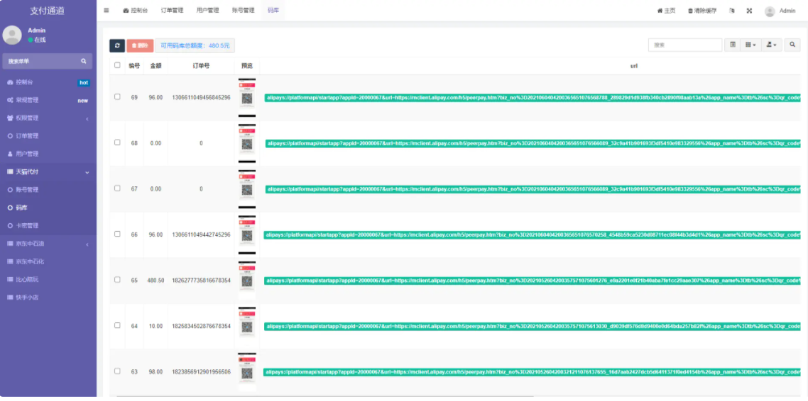Click the fullscreen icon in top bar
This screenshot has height=401, width=808.
[749, 11]
